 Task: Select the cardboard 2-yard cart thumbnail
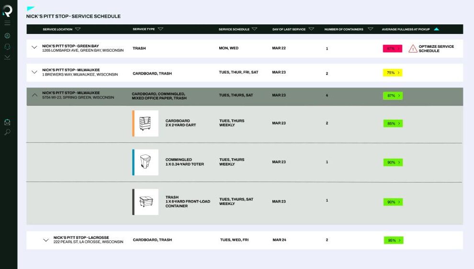146,123
